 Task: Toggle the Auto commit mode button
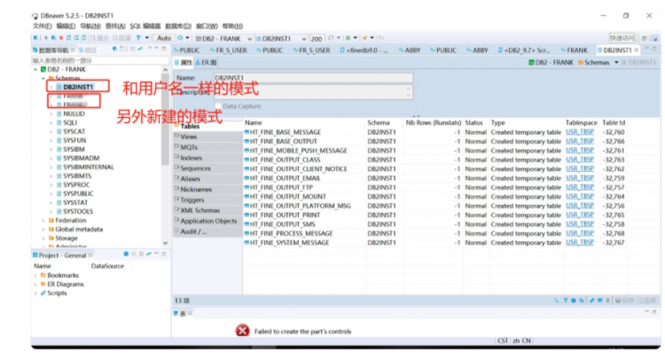click(x=164, y=38)
